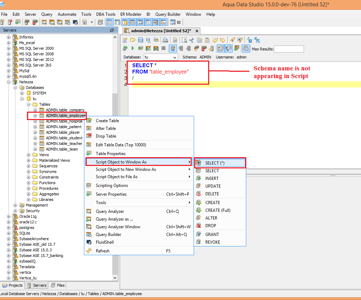Open the Database dropdown showing tu
The width and height of the screenshot is (361, 300).
click(161, 57)
